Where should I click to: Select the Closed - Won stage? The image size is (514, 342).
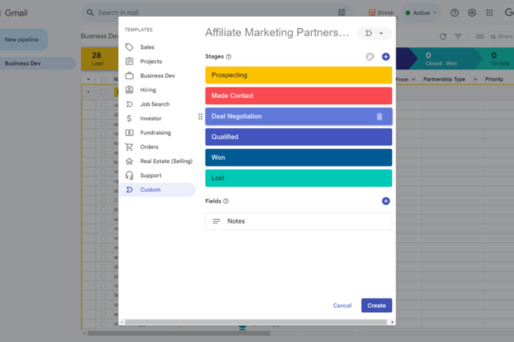(441, 59)
